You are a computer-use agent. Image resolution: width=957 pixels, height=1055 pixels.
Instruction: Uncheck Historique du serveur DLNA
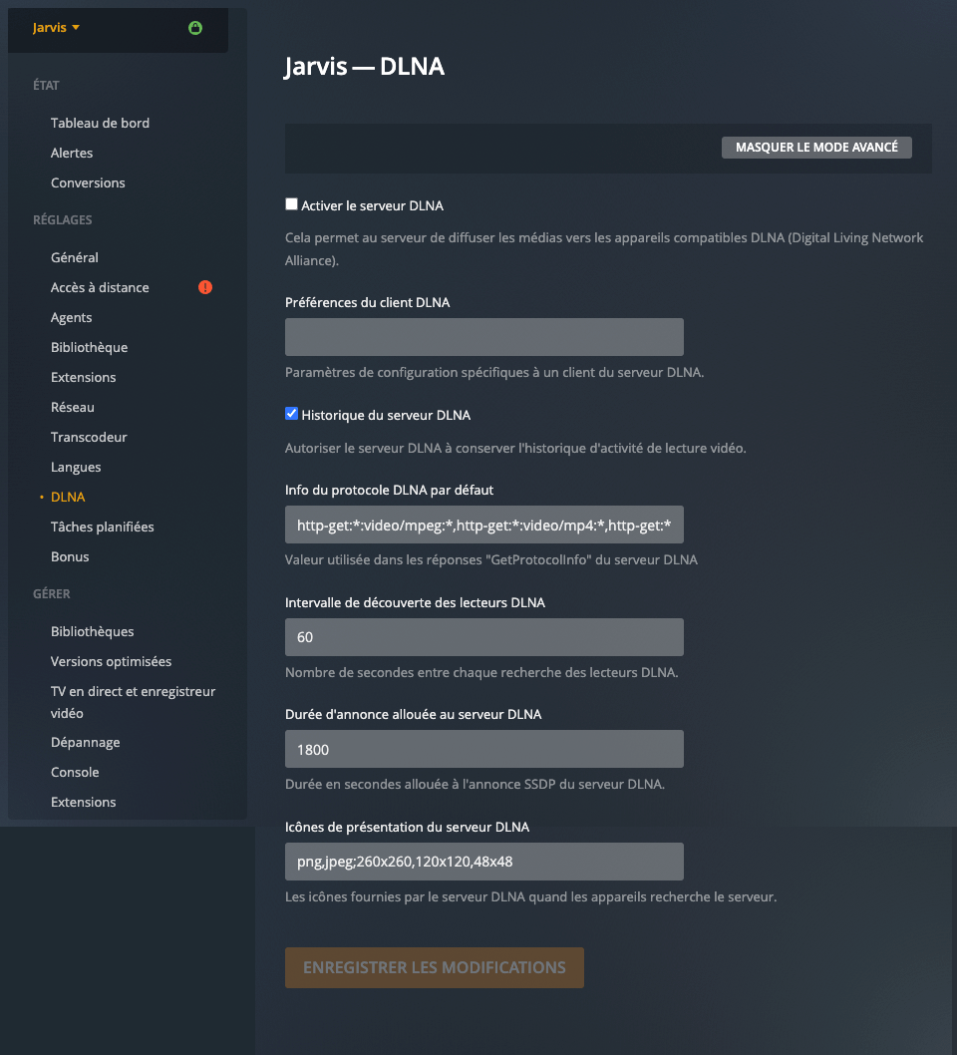coord(292,414)
